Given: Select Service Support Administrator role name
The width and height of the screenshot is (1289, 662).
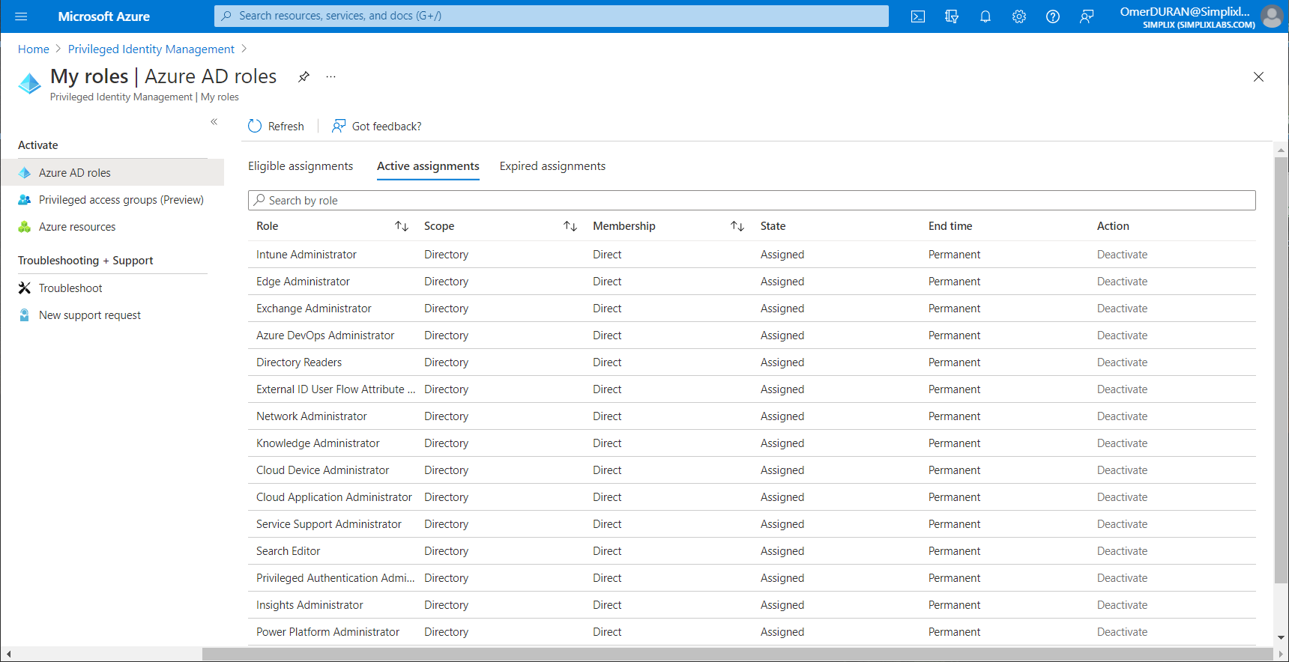Looking at the screenshot, I should point(329,524).
